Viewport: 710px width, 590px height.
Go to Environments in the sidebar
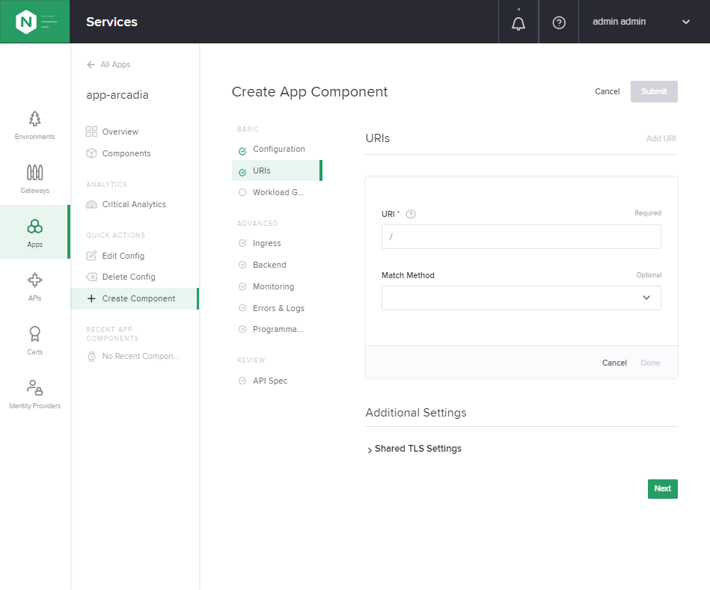(x=35, y=126)
